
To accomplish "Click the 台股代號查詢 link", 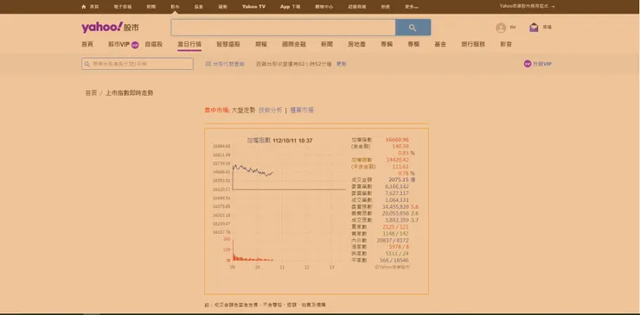I will 228,64.
